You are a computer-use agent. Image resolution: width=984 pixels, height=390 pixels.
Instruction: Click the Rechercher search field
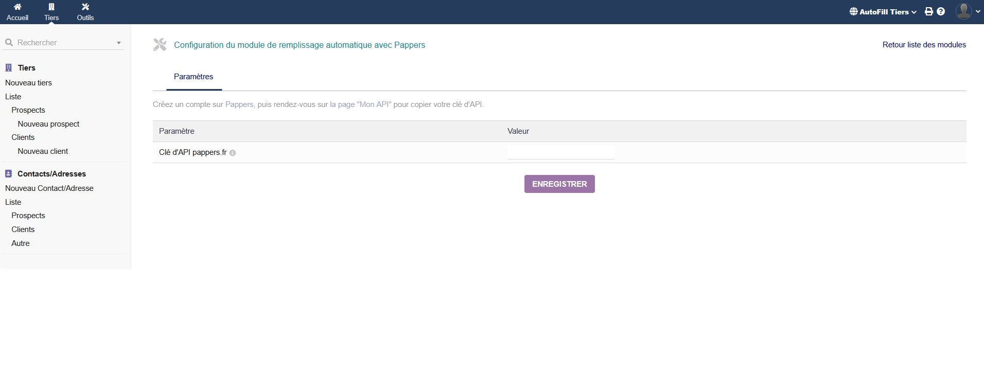[62, 43]
